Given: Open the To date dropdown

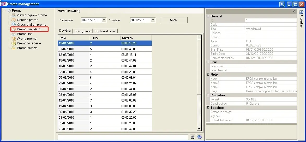Looking at the screenshot, I should point(153,20).
